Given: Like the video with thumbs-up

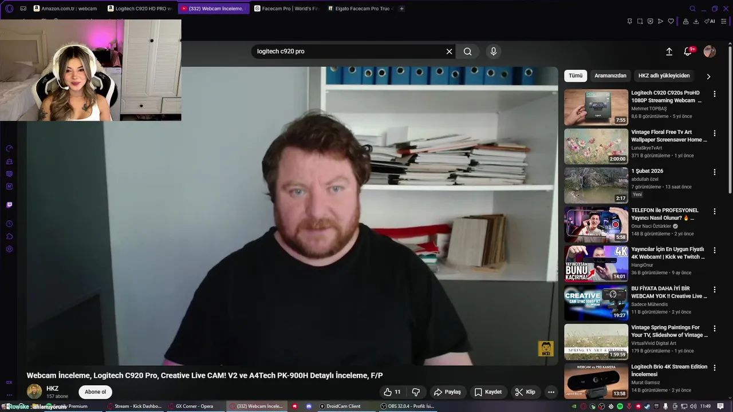Looking at the screenshot, I should [x=392, y=392].
